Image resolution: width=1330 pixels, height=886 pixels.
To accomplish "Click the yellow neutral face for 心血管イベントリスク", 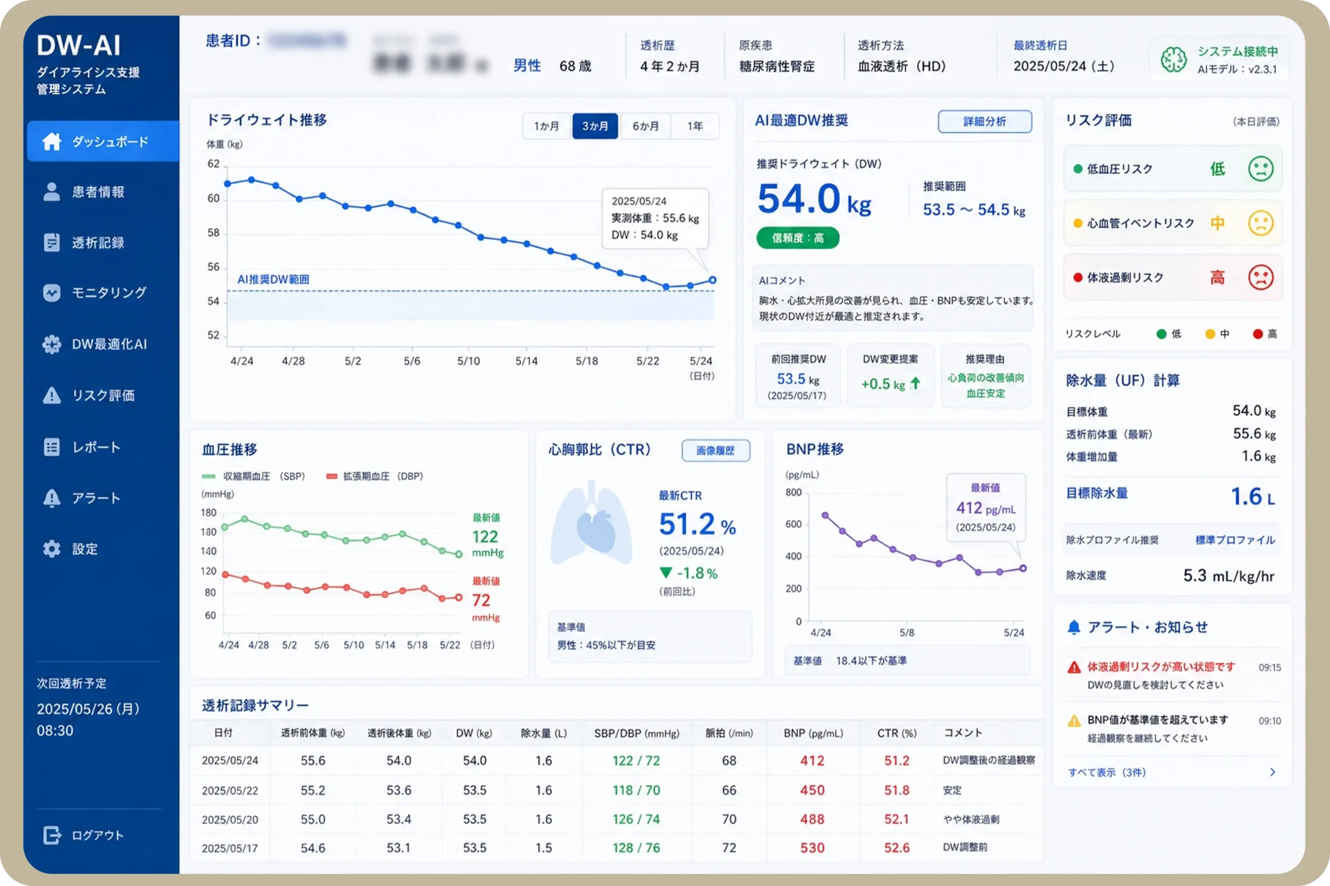I will coord(1260,222).
